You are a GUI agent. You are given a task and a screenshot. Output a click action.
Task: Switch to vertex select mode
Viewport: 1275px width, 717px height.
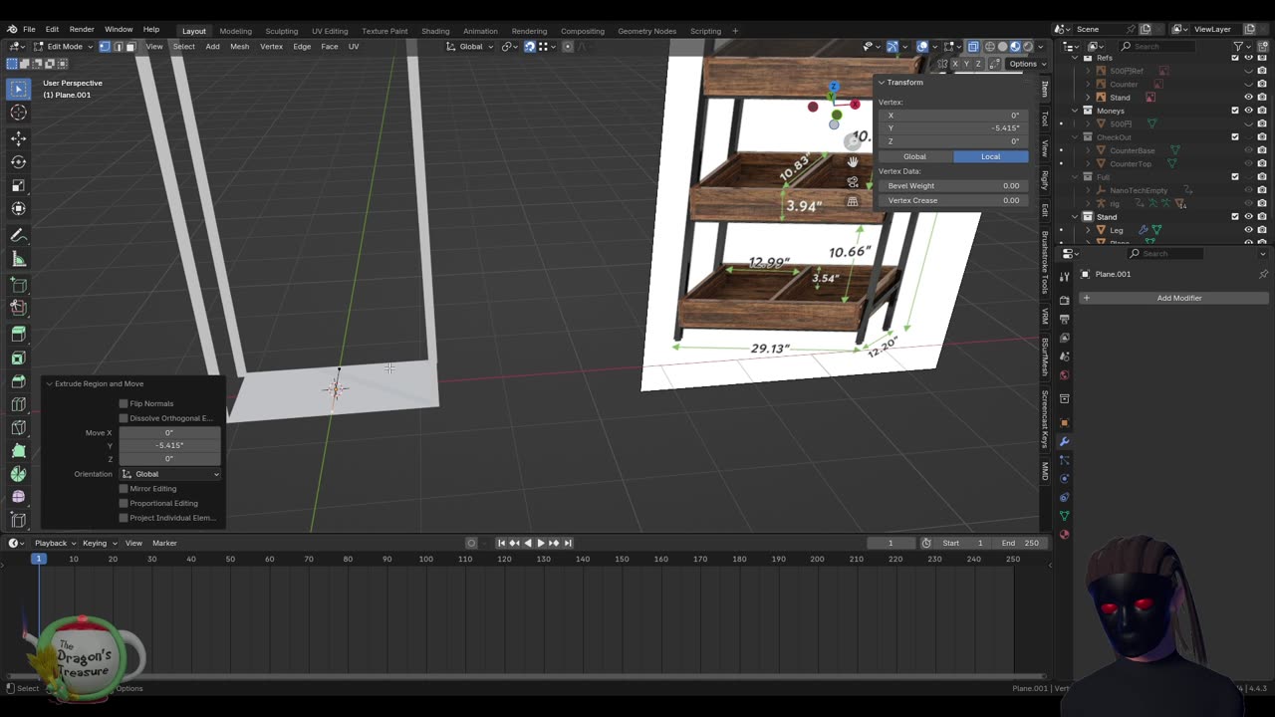(105, 47)
